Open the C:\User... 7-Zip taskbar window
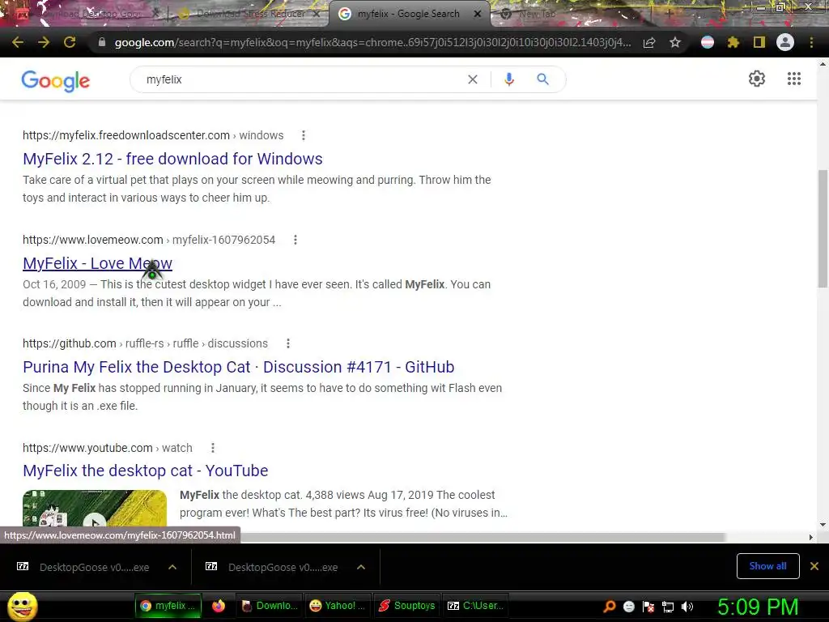This screenshot has width=829, height=622. 476,606
